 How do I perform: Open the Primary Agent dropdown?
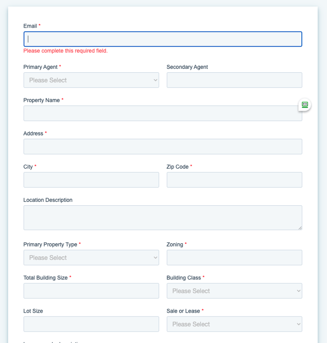tap(91, 80)
